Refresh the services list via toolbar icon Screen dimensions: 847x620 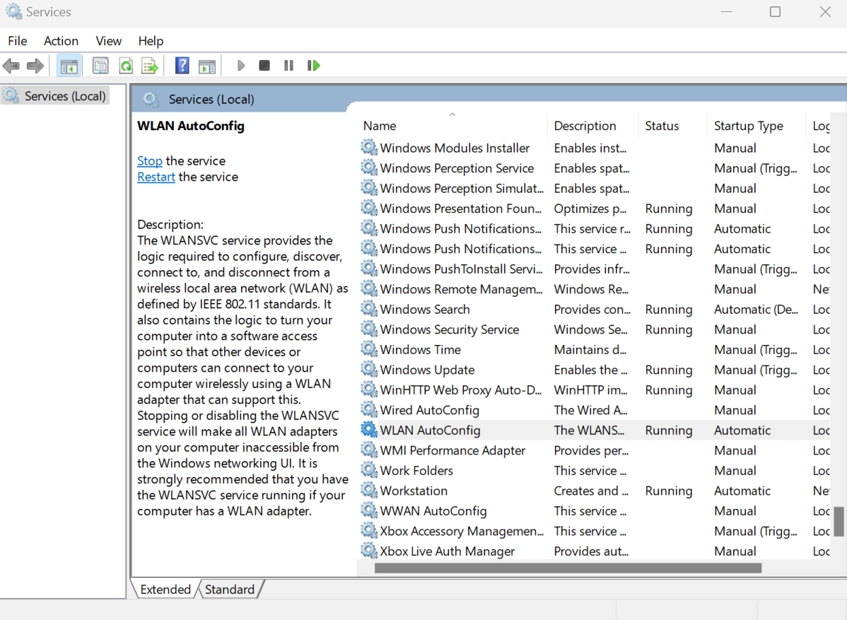pyautogui.click(x=126, y=65)
